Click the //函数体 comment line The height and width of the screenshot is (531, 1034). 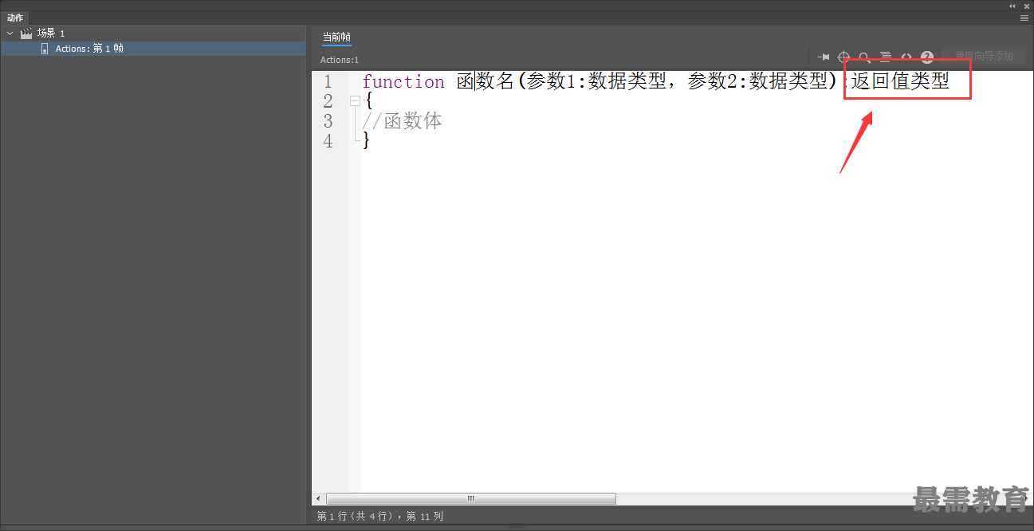[x=403, y=121]
